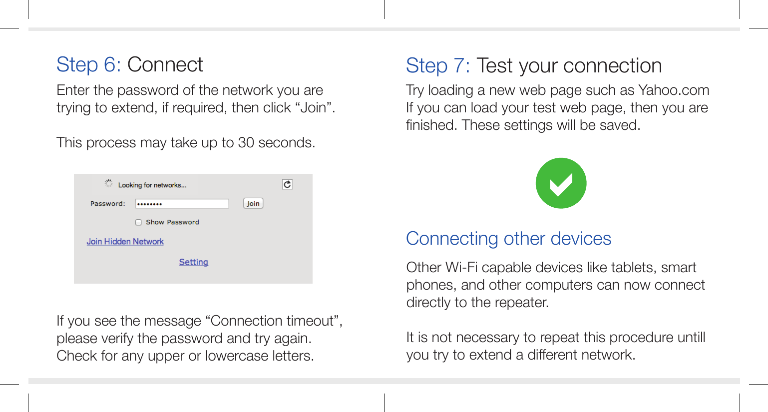This screenshot has width=768, height=412.
Task: Click inside the Password input field
Action: tap(182, 203)
